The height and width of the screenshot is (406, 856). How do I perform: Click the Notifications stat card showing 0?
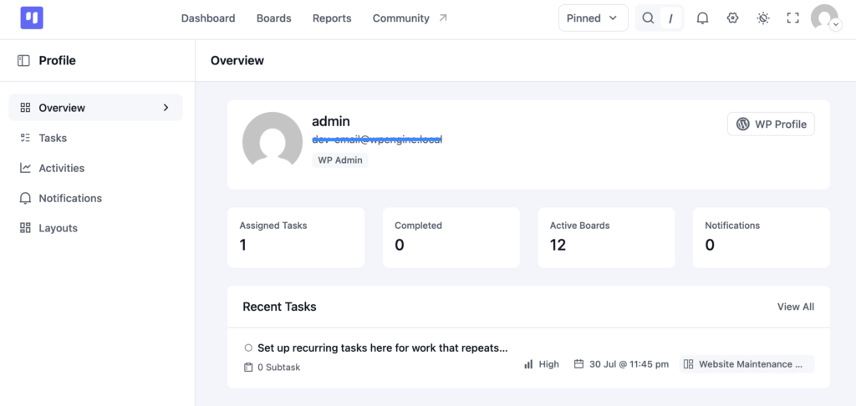coord(761,237)
